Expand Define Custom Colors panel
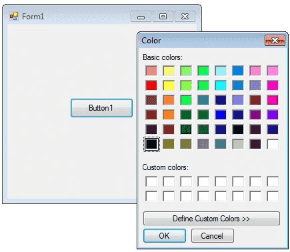Image resolution: width=290 pixels, height=252 pixels. point(211,219)
